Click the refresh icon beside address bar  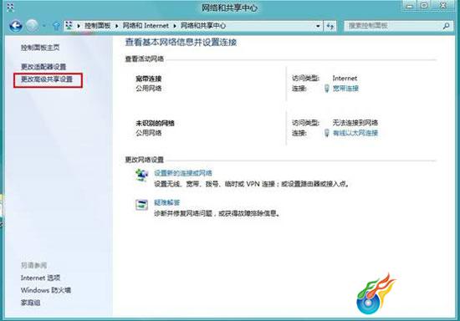[x=330, y=27]
